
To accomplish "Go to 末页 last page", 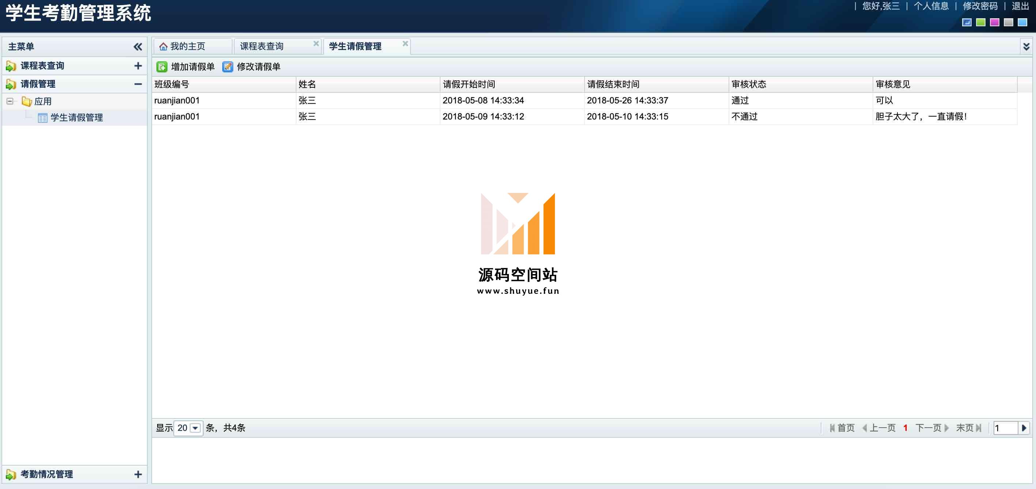I will (968, 428).
